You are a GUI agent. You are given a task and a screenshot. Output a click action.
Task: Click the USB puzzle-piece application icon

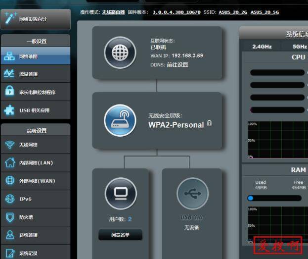9,110
